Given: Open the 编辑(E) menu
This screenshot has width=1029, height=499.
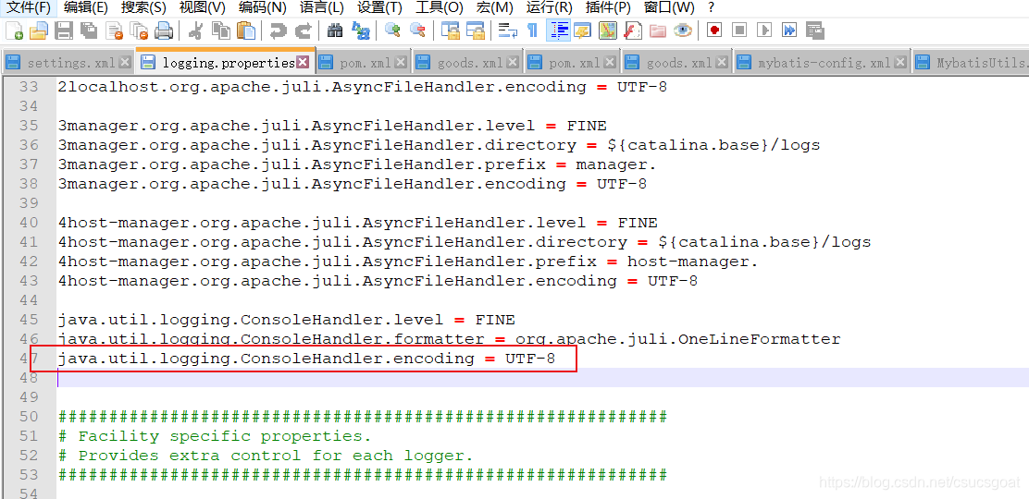Looking at the screenshot, I should tap(86, 8).
